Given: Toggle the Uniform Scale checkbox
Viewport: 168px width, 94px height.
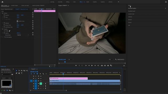Looking at the screenshot, I should tap(17, 21).
